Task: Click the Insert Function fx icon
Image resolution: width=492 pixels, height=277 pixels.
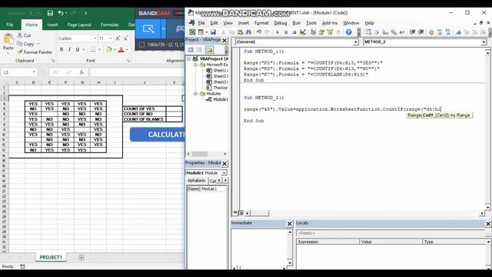Action: point(81,72)
